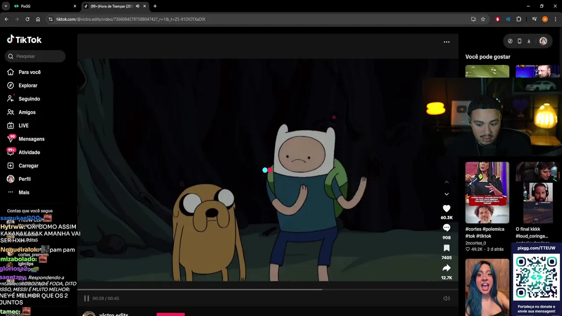Open the TikTok profile avatar menu
The height and width of the screenshot is (316, 562).
(x=543, y=41)
